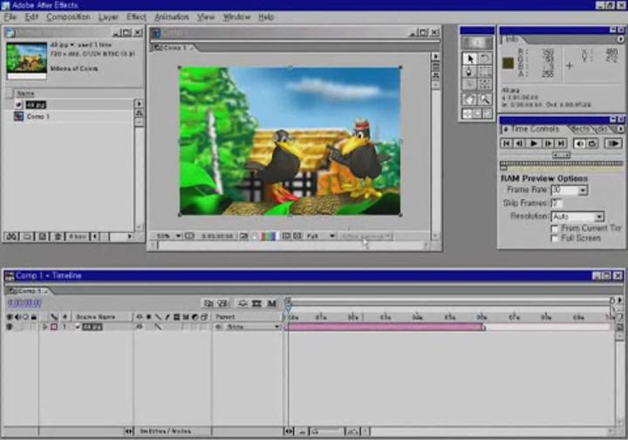Click the Skip Frames input field
This screenshot has width=628, height=440.
(556, 203)
